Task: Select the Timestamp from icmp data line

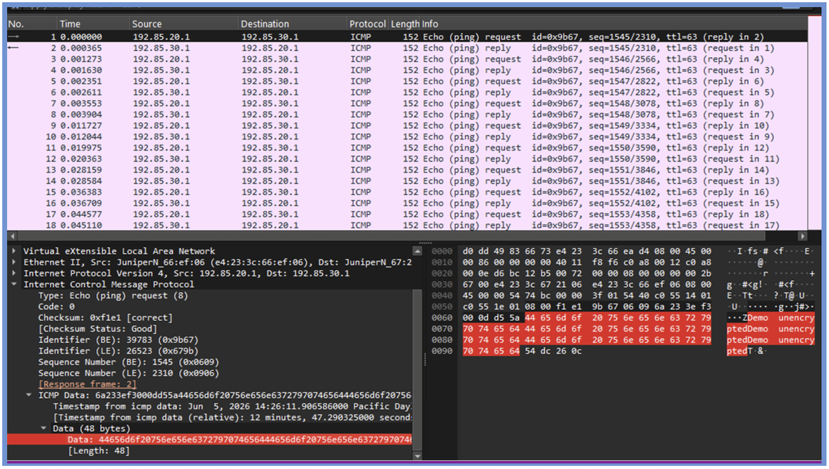Action: (x=232, y=406)
